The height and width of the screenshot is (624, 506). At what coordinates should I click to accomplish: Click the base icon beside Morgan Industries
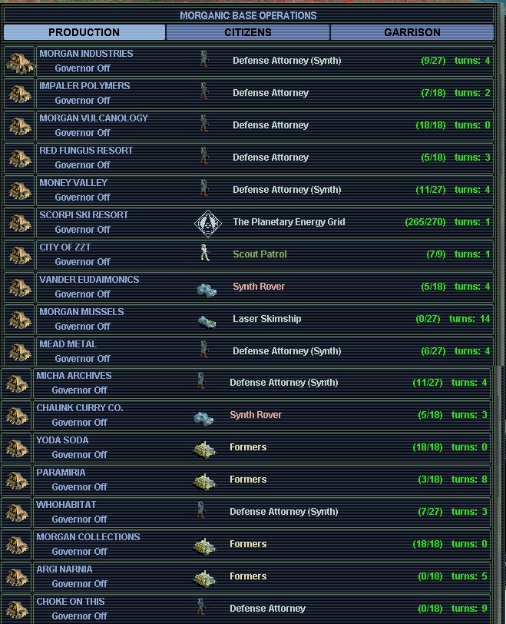(x=19, y=62)
